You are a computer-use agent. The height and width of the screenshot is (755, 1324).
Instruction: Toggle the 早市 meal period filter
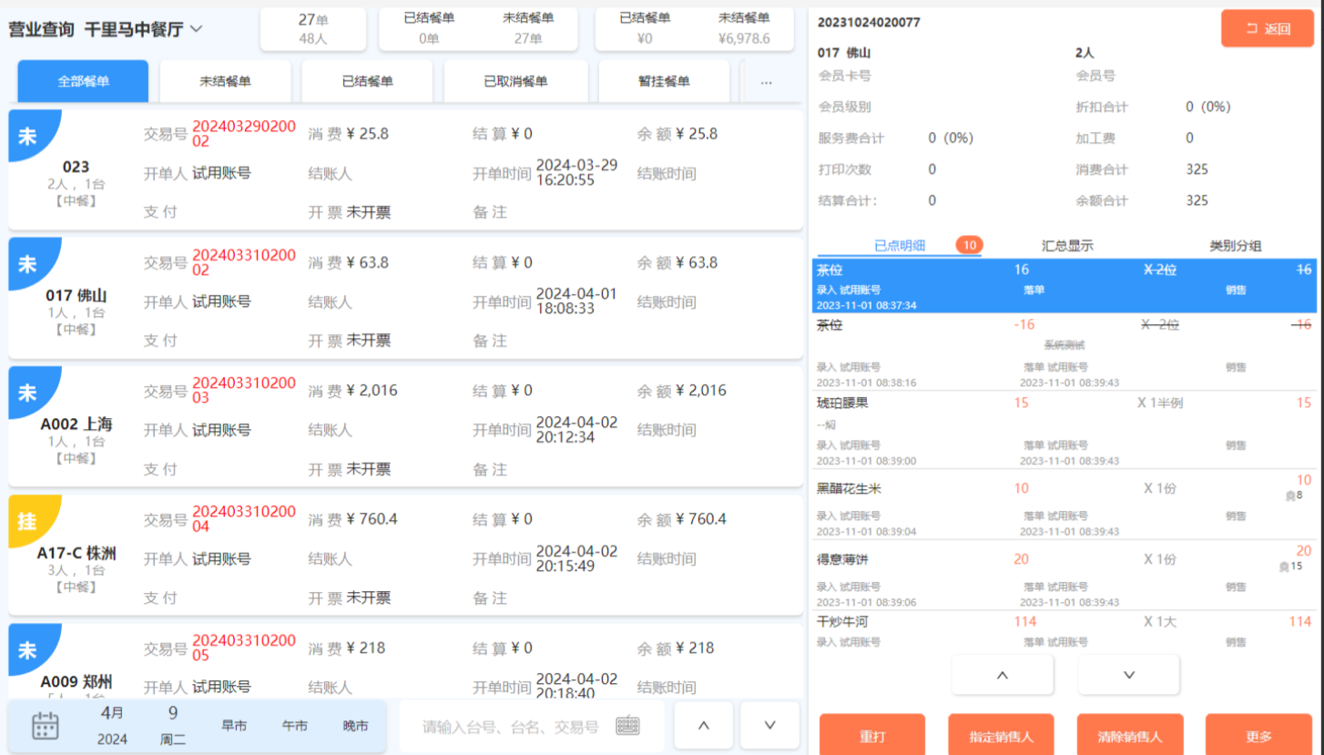click(x=234, y=726)
